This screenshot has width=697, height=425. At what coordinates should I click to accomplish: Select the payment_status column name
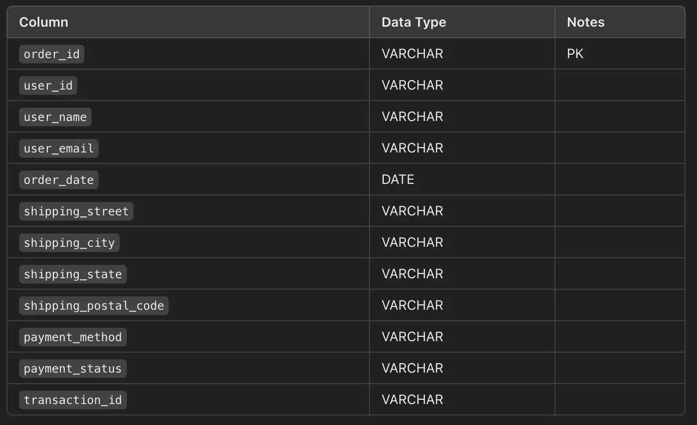(73, 369)
